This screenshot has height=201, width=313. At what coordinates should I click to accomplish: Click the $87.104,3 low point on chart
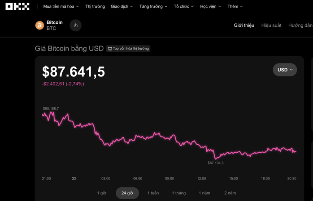click(215, 159)
